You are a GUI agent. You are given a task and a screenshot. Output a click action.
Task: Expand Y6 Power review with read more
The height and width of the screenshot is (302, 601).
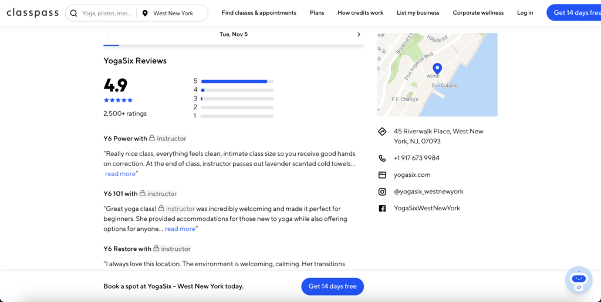pos(120,174)
